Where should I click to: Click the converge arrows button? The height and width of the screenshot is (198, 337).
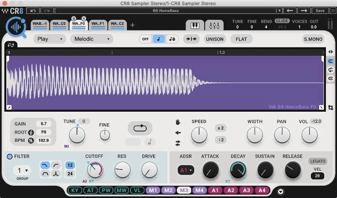[191, 39]
